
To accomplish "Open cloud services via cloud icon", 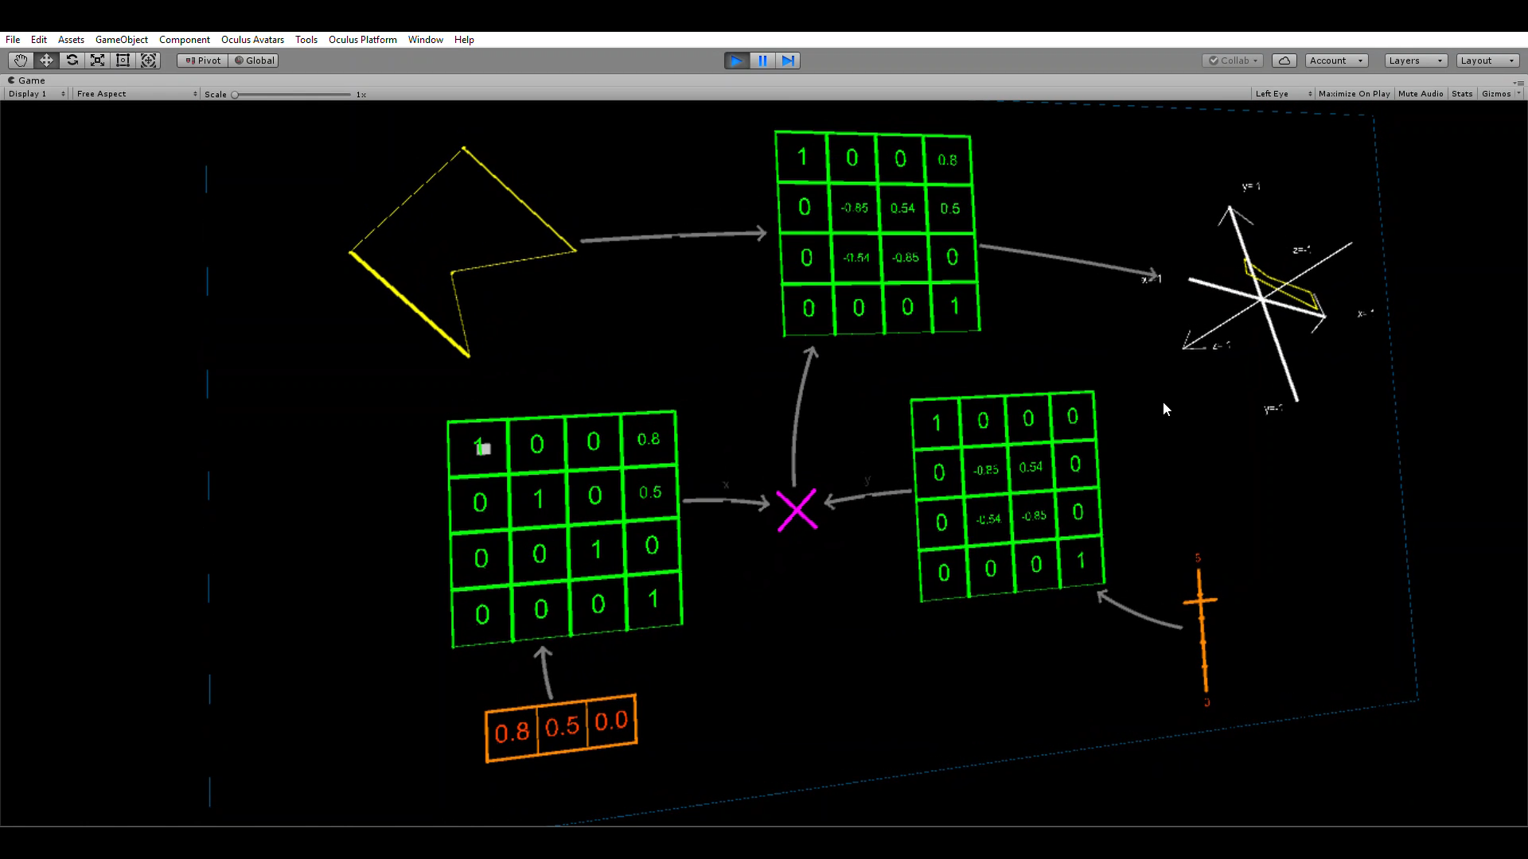I will [1284, 60].
